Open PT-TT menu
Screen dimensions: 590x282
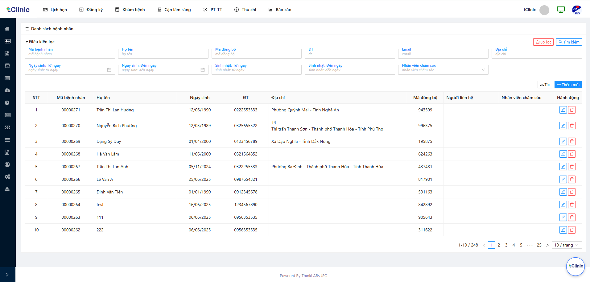[x=213, y=10]
